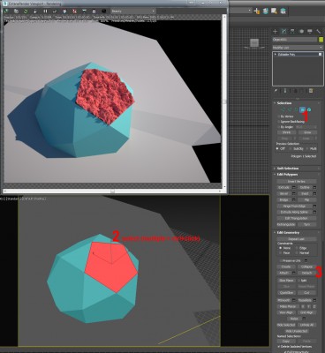Pause the Octane render with the pause icon
The image size is (325, 353).
45,11
